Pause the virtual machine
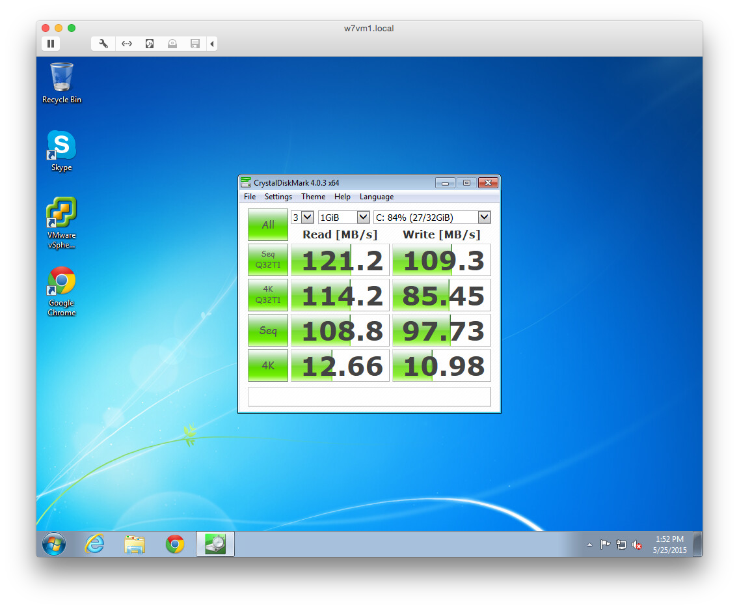The width and height of the screenshot is (739, 609). [51, 44]
